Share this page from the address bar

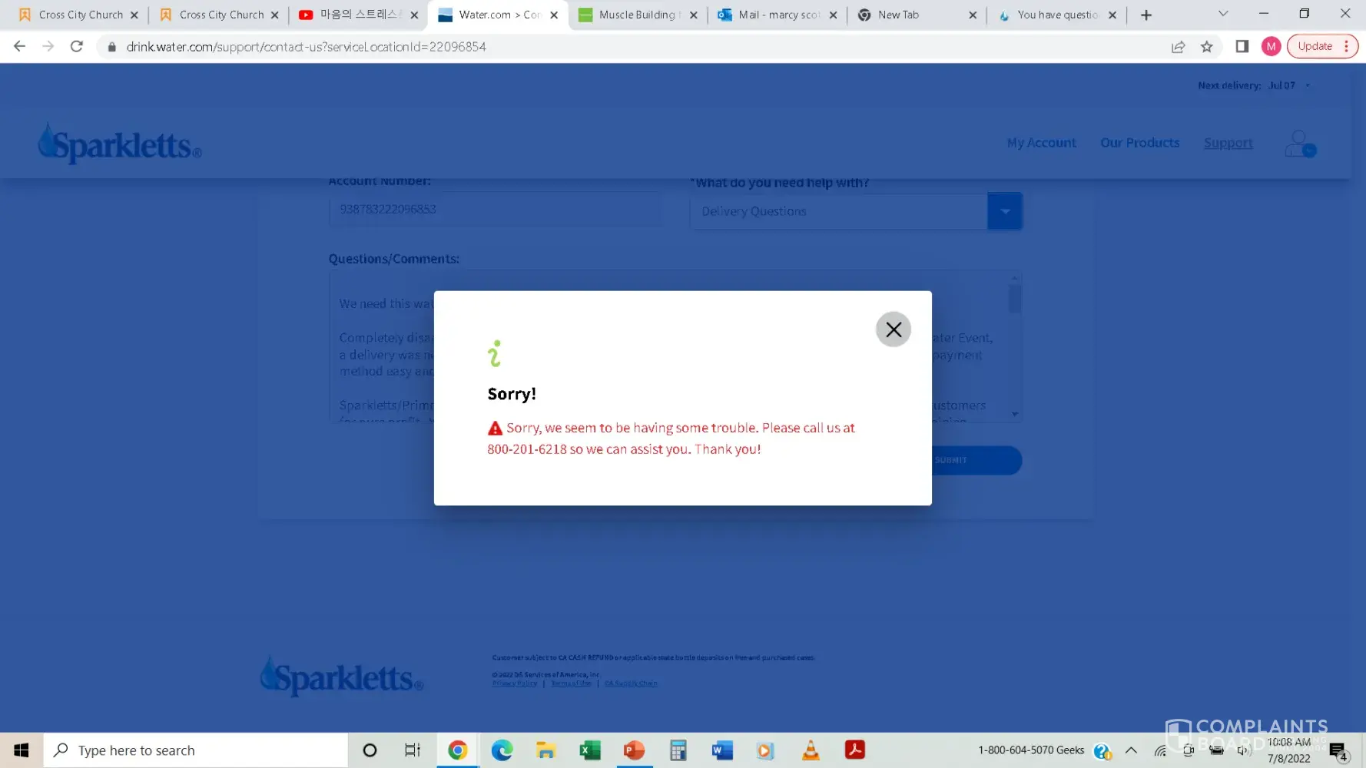[1178, 47]
